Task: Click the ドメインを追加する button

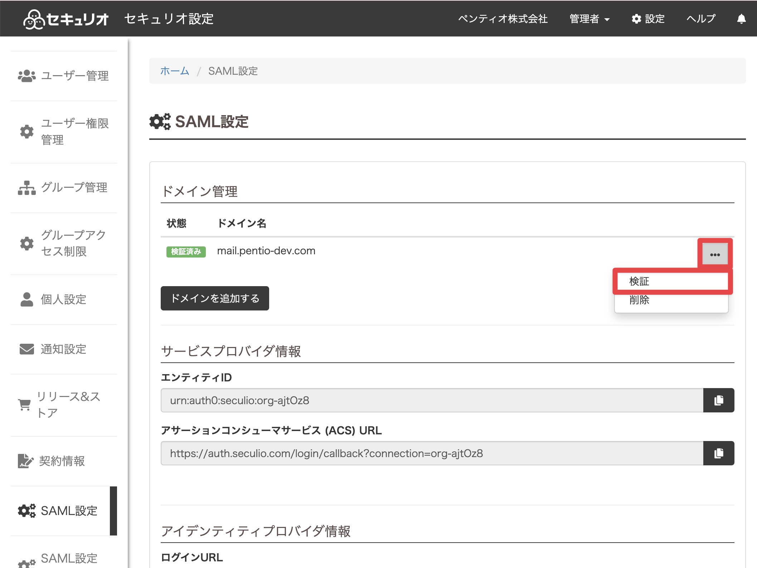Action: (215, 298)
